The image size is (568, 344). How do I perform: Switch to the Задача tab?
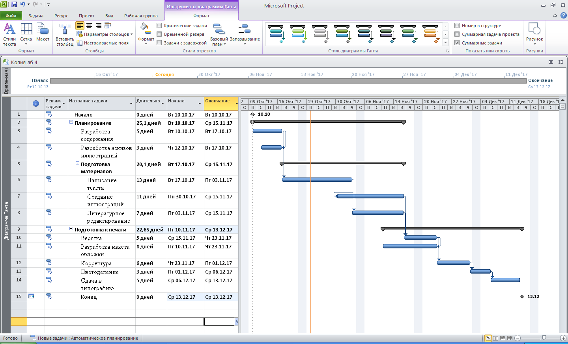pos(36,16)
